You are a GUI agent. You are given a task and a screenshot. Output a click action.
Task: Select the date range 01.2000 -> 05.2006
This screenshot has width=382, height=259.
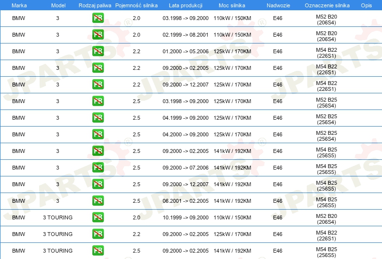[x=186, y=51]
